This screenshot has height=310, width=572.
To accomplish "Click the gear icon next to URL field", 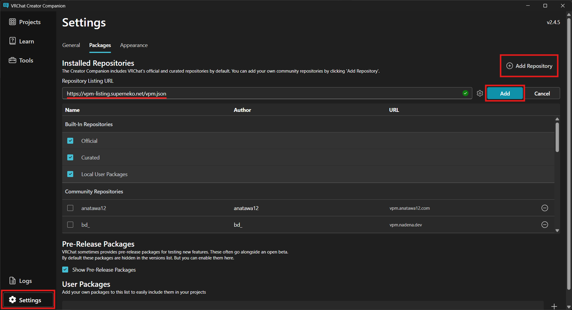I will point(480,93).
